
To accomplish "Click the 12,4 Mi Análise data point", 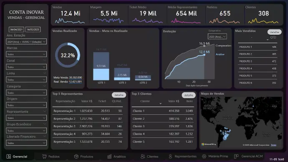I will [204, 55].
